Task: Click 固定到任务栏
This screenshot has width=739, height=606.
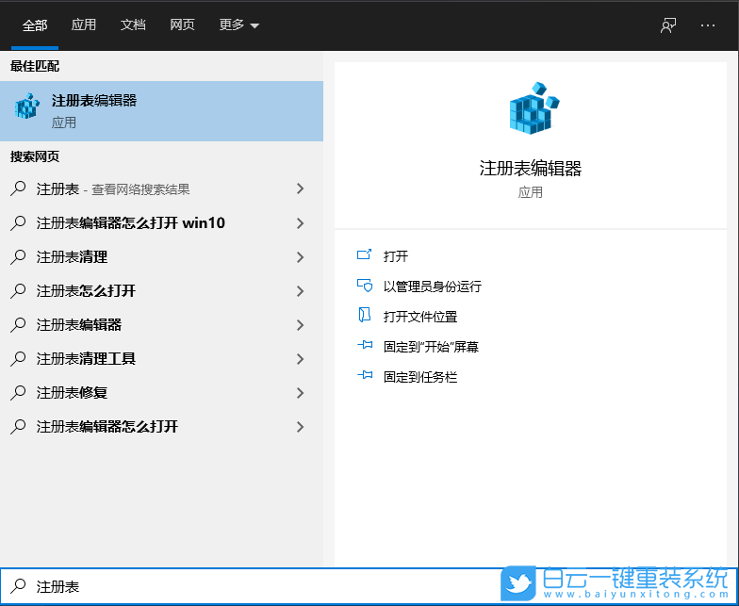Action: point(420,377)
